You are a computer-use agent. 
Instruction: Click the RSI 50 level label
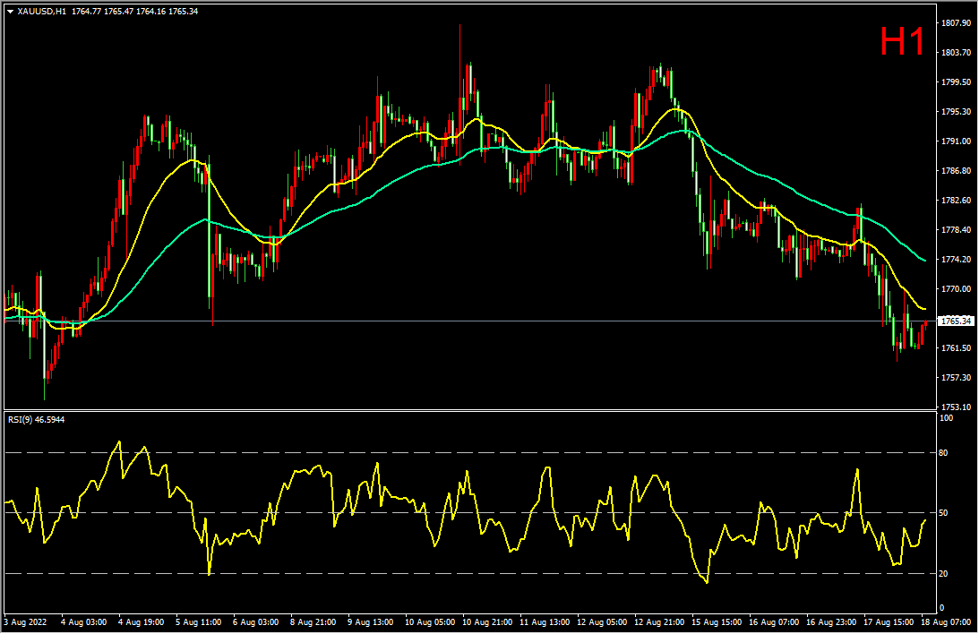(944, 513)
